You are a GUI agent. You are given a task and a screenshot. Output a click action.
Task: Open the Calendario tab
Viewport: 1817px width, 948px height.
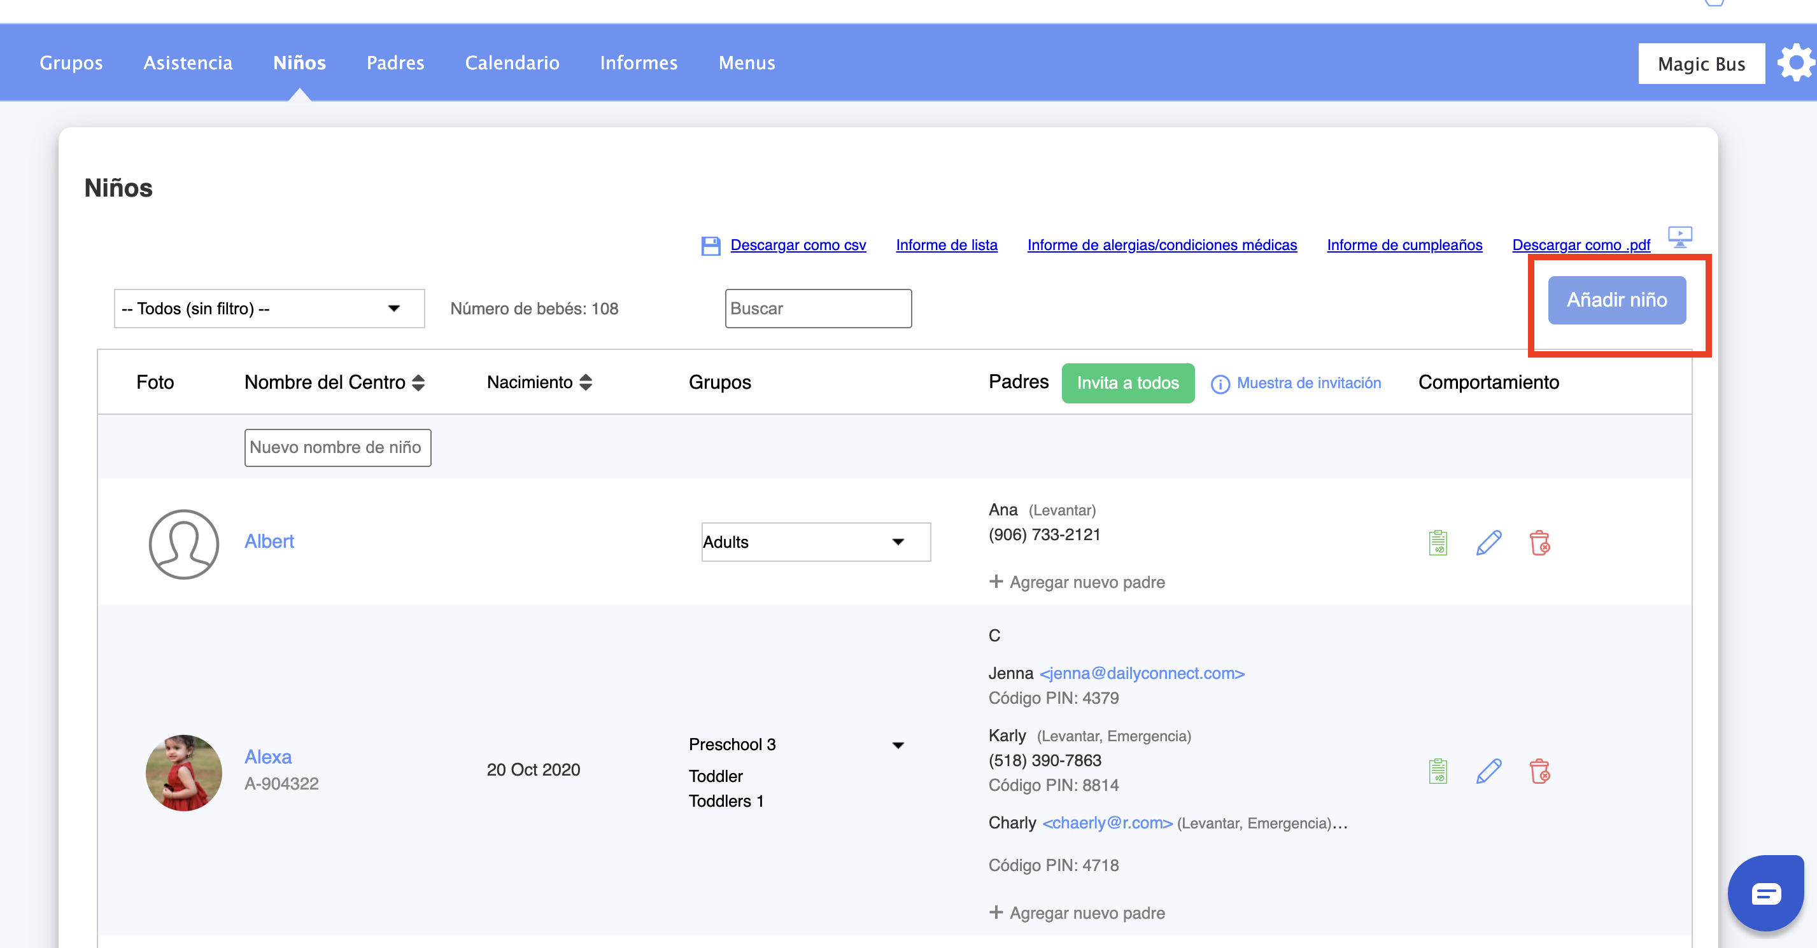[x=511, y=63]
